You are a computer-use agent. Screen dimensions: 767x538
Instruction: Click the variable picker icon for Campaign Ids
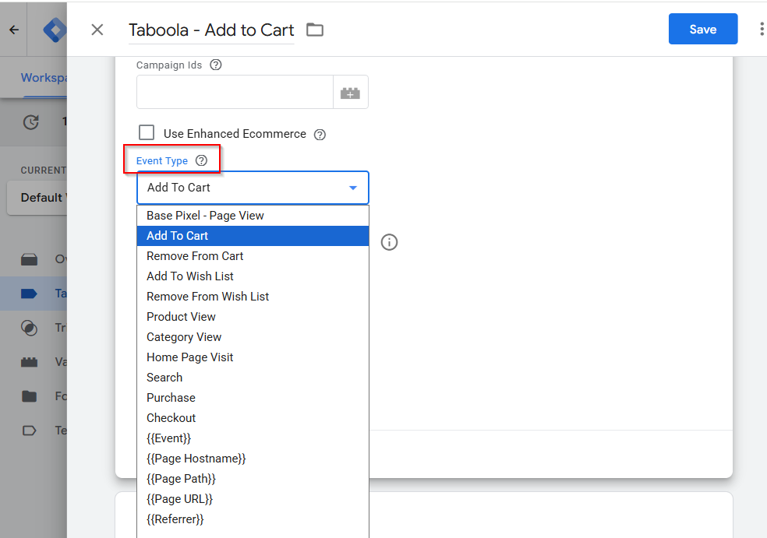click(x=350, y=93)
